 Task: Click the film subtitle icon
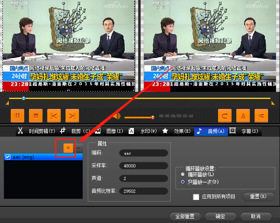232,130
